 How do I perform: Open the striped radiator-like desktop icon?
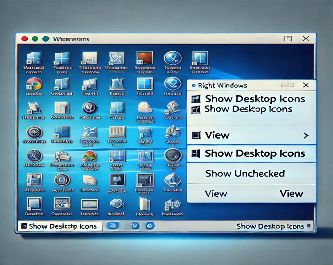(117, 132)
